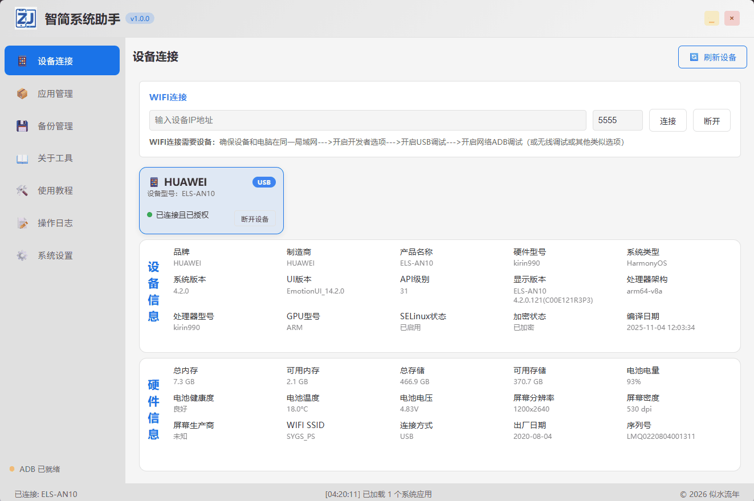
Task: Click status bar text 已连接: ELS-AN10
Action: pos(46,494)
